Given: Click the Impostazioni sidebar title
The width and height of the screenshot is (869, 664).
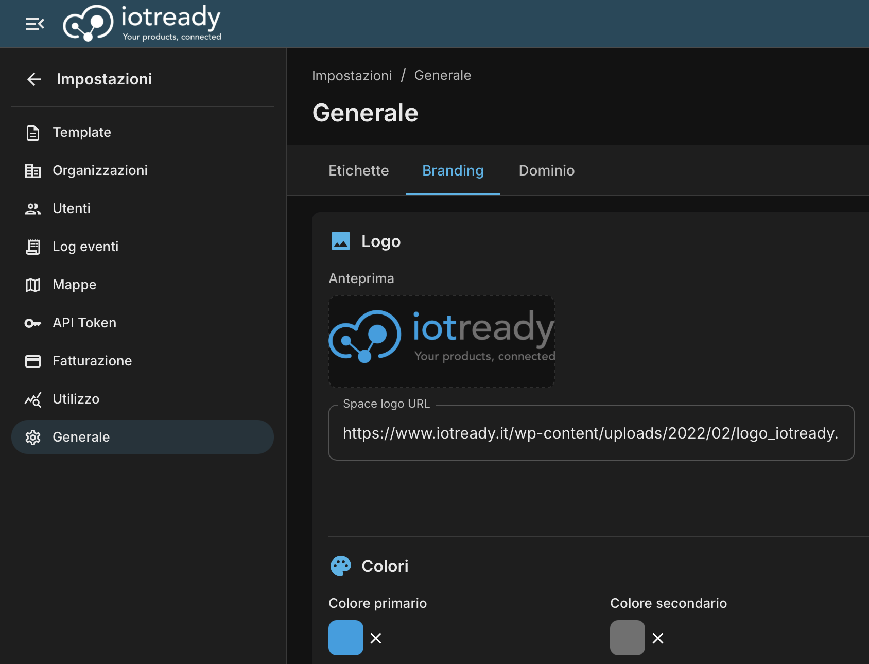Looking at the screenshot, I should click(x=105, y=79).
